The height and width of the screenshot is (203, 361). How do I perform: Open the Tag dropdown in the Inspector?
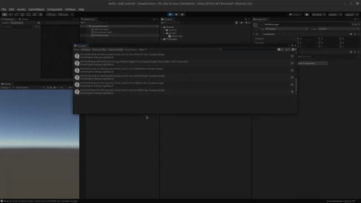(x=286, y=29)
